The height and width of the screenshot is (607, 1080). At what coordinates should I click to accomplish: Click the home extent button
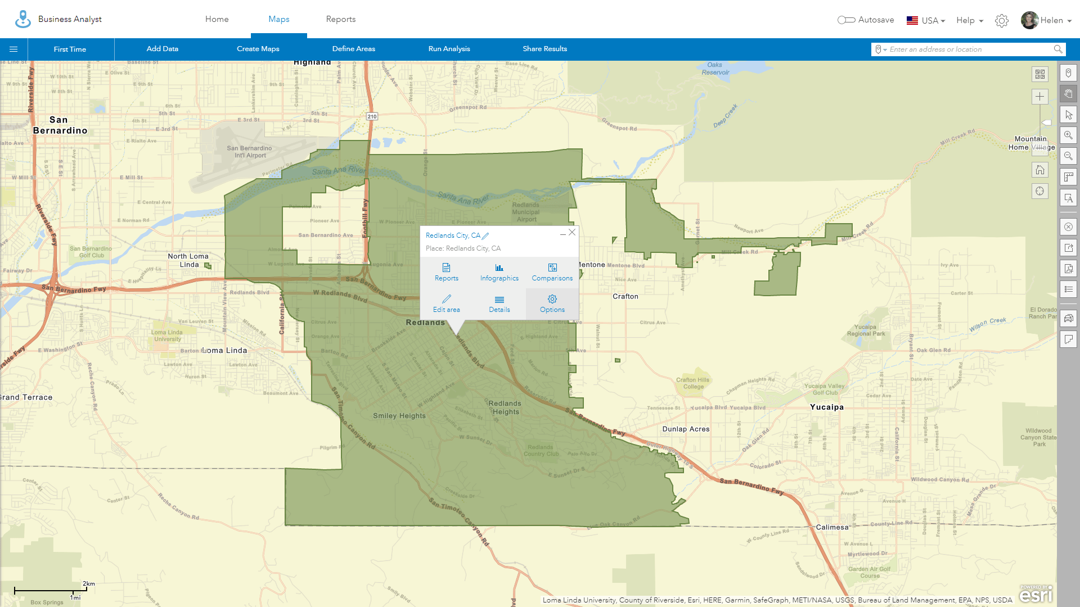pos(1039,170)
